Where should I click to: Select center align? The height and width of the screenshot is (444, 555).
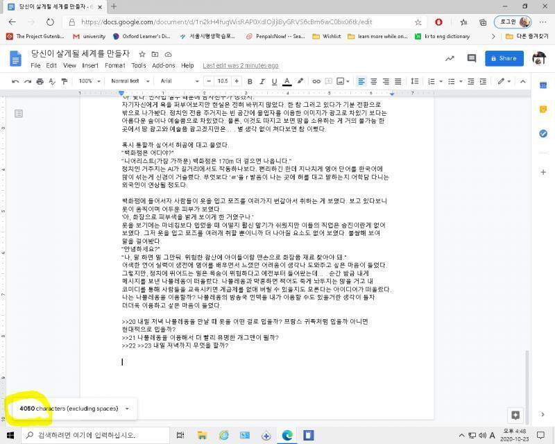pos(373,81)
